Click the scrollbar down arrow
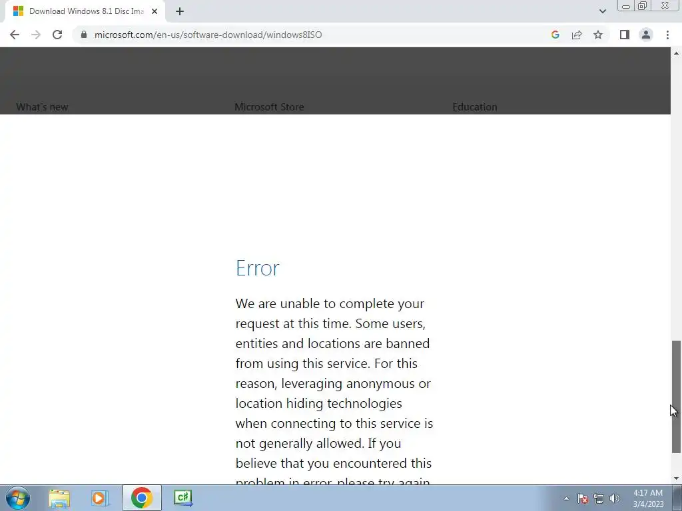 point(677,479)
